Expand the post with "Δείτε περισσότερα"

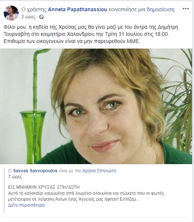[26, 205]
